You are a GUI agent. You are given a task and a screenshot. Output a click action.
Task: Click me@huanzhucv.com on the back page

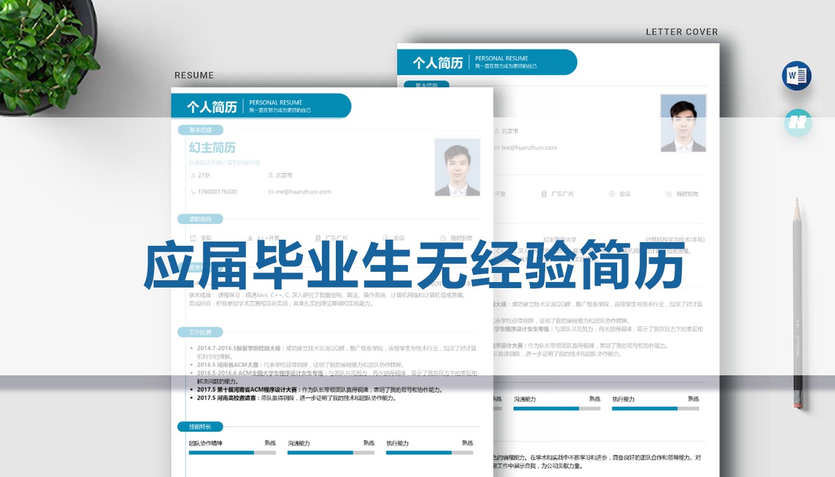click(529, 148)
